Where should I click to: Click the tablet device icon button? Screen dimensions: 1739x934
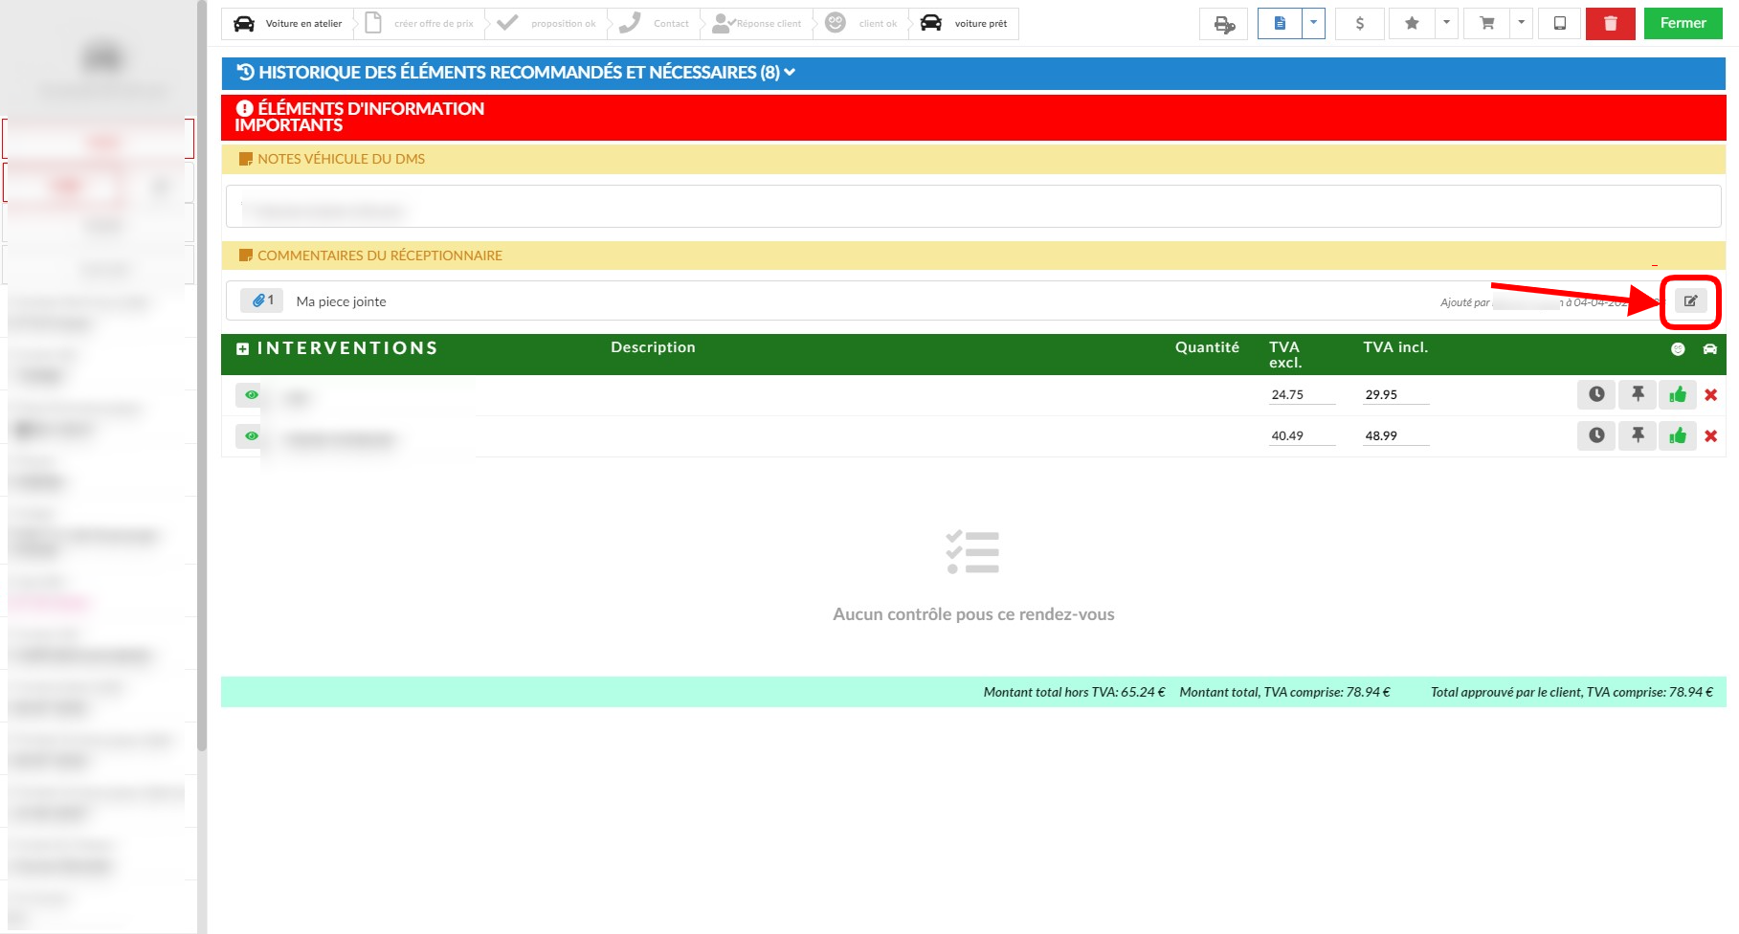[x=1560, y=24]
